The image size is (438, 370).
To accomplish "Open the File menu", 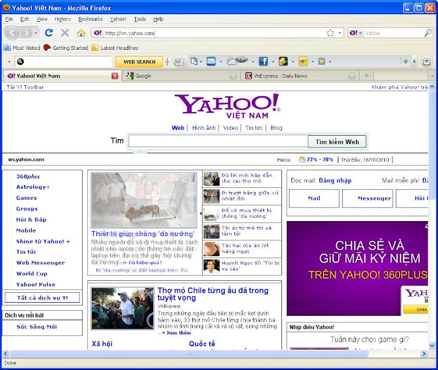I will click(9, 19).
